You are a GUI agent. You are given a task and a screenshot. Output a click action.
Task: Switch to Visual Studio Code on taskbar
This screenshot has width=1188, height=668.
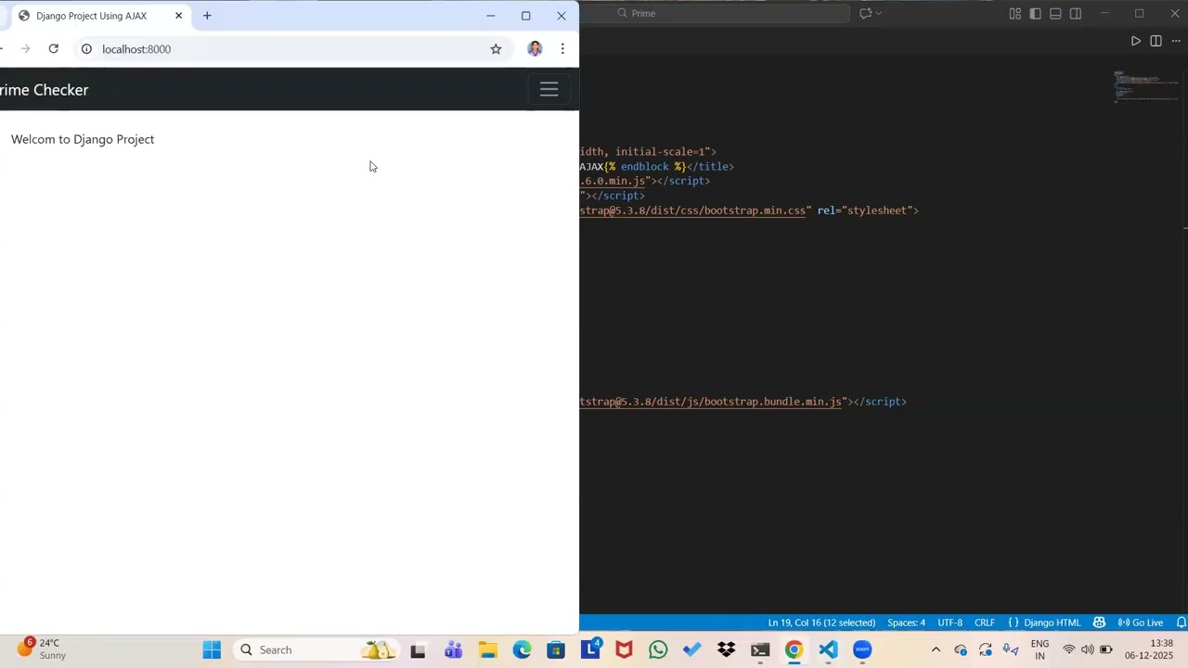(828, 649)
